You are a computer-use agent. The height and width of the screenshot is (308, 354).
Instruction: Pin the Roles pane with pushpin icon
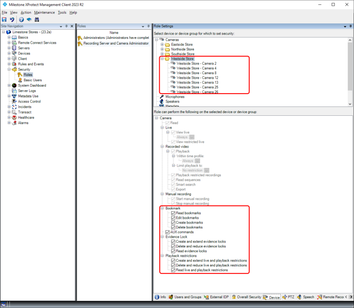pyautogui.click(x=148, y=26)
